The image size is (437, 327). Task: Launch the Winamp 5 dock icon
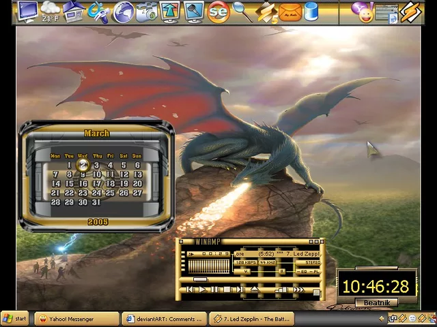[x=266, y=12]
